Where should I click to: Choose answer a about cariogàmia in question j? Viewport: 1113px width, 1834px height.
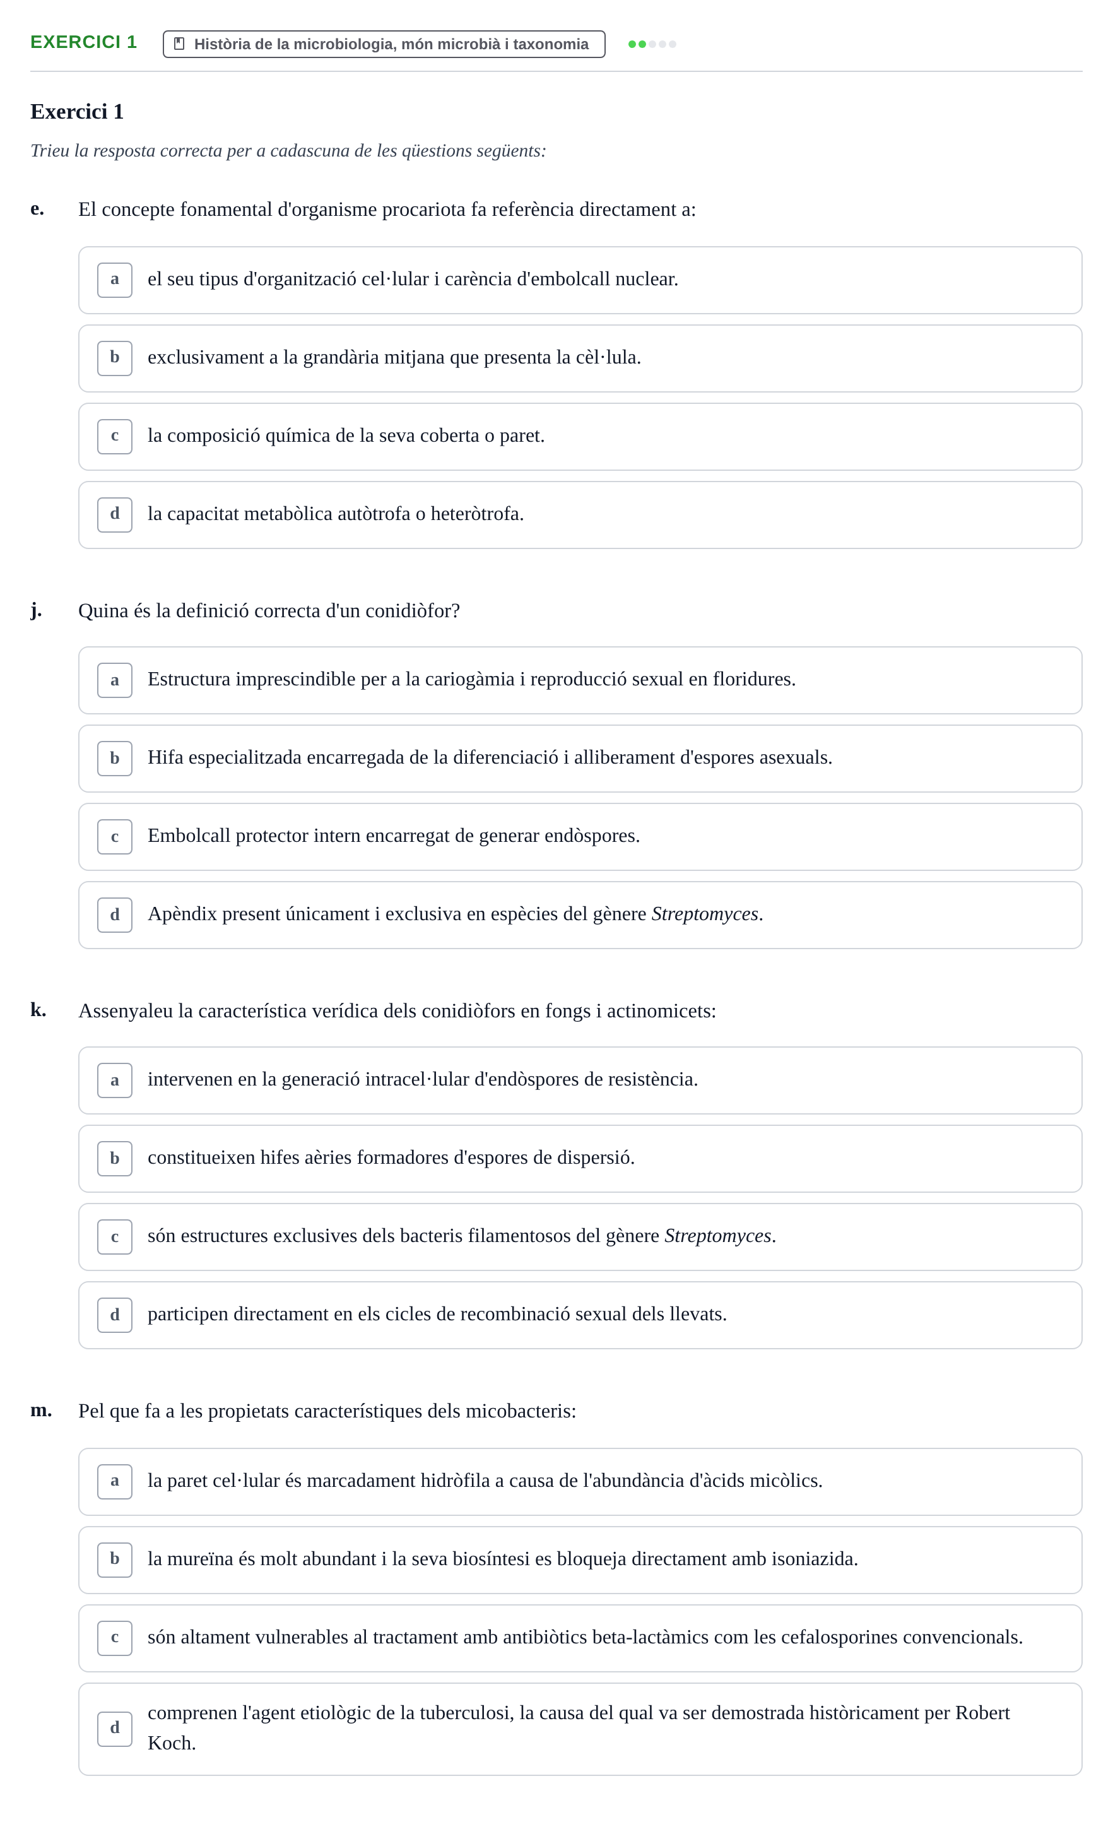click(580, 680)
